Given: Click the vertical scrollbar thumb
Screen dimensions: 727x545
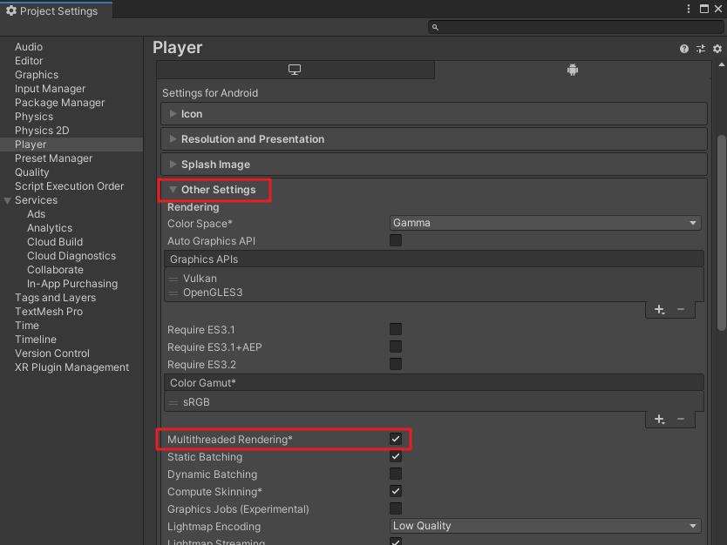Looking at the screenshot, I should pos(721,232).
